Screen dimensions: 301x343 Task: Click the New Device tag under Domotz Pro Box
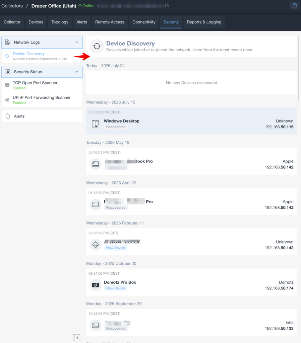[116, 288]
